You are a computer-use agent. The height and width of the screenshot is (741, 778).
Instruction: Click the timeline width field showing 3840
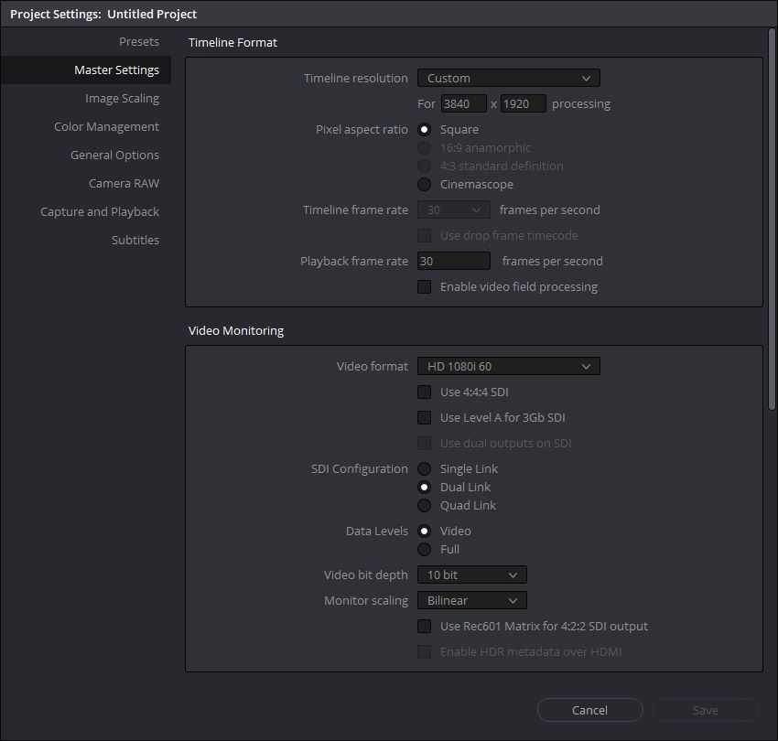pyautogui.click(x=463, y=103)
